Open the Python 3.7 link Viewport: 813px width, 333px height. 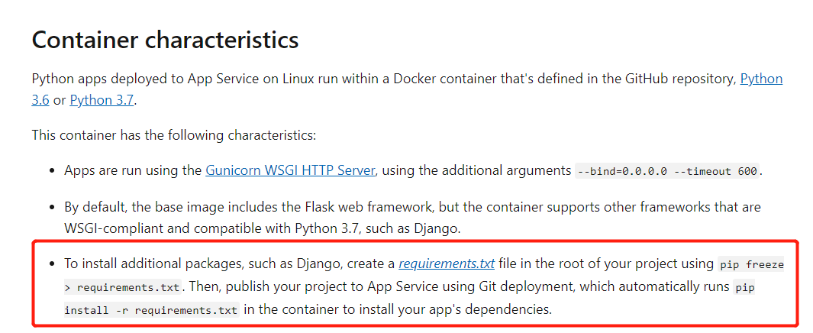(x=102, y=100)
